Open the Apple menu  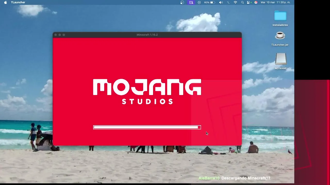[5, 2]
